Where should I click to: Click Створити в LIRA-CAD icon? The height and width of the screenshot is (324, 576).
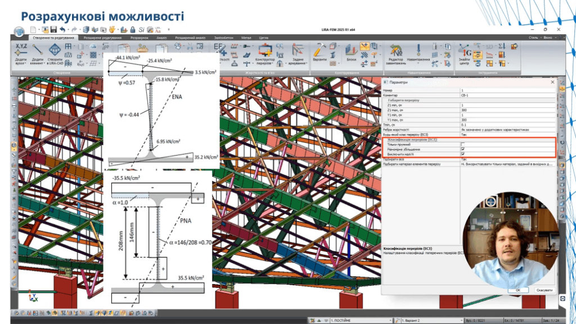[55, 53]
